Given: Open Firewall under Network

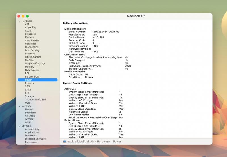Looking at the screenshot, I should coord(29,109).
